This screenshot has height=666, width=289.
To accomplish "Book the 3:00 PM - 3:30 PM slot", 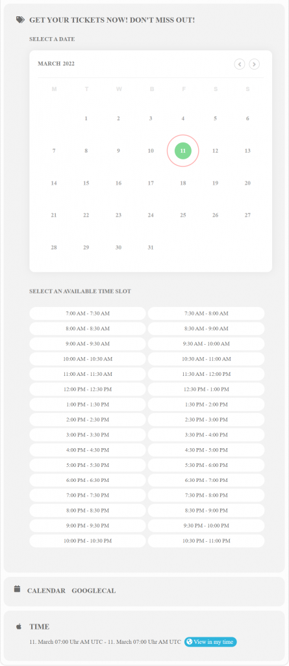I will (x=88, y=435).
